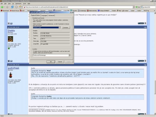
Task: Go back with the green Back arrow
Action: click(2, 7)
